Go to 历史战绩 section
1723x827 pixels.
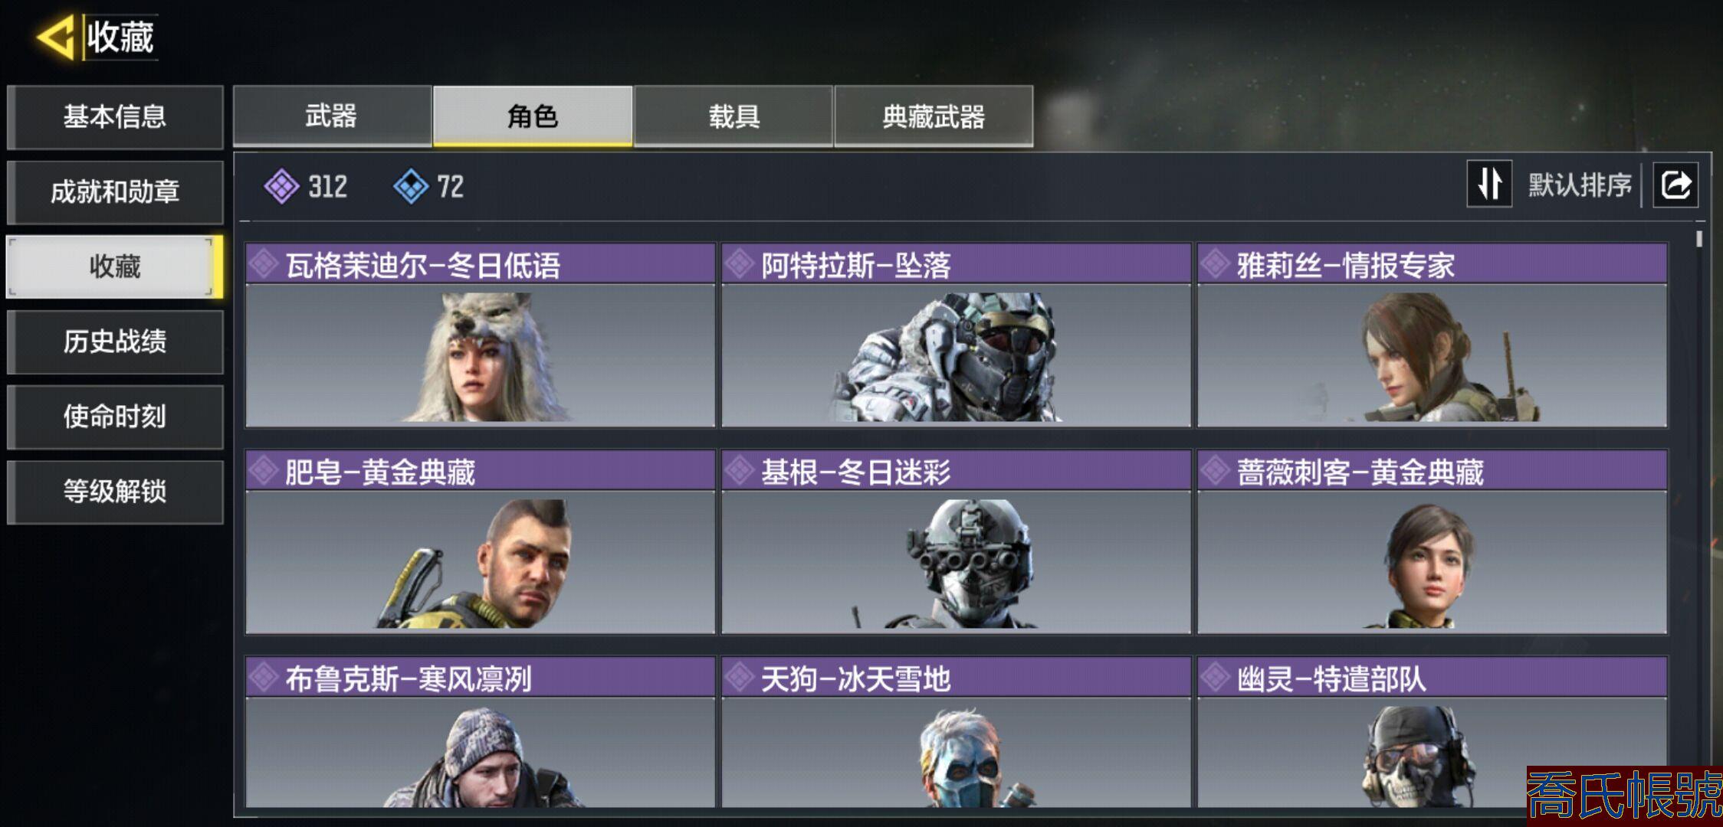click(115, 342)
